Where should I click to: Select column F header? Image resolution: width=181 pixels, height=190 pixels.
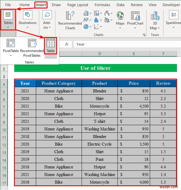pyautogui.click(x=163, y=54)
